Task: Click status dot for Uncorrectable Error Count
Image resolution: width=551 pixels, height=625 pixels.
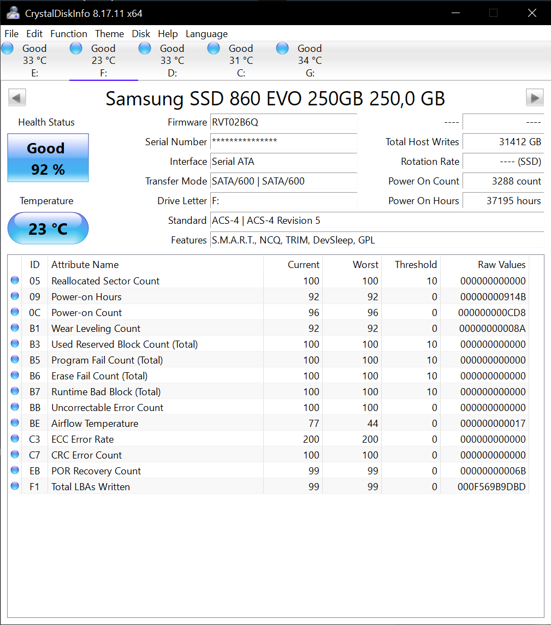Action: pos(15,407)
